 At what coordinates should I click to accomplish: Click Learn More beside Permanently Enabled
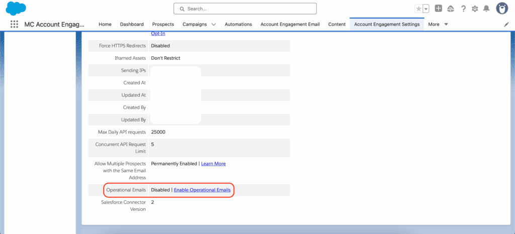213,164
